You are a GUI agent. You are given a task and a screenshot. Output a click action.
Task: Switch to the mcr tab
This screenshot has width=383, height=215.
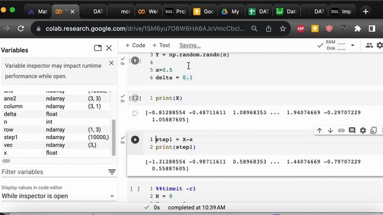coord(122,11)
